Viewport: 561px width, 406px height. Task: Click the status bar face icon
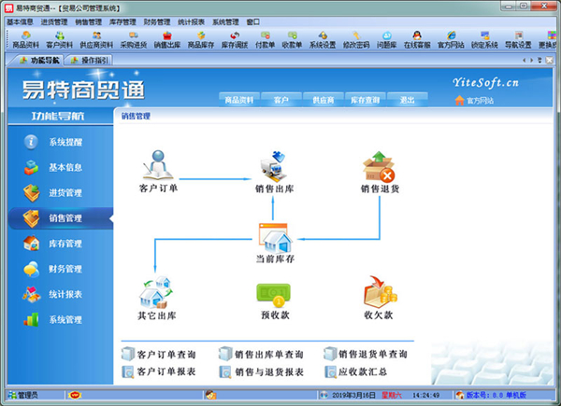pyautogui.click(x=210, y=395)
